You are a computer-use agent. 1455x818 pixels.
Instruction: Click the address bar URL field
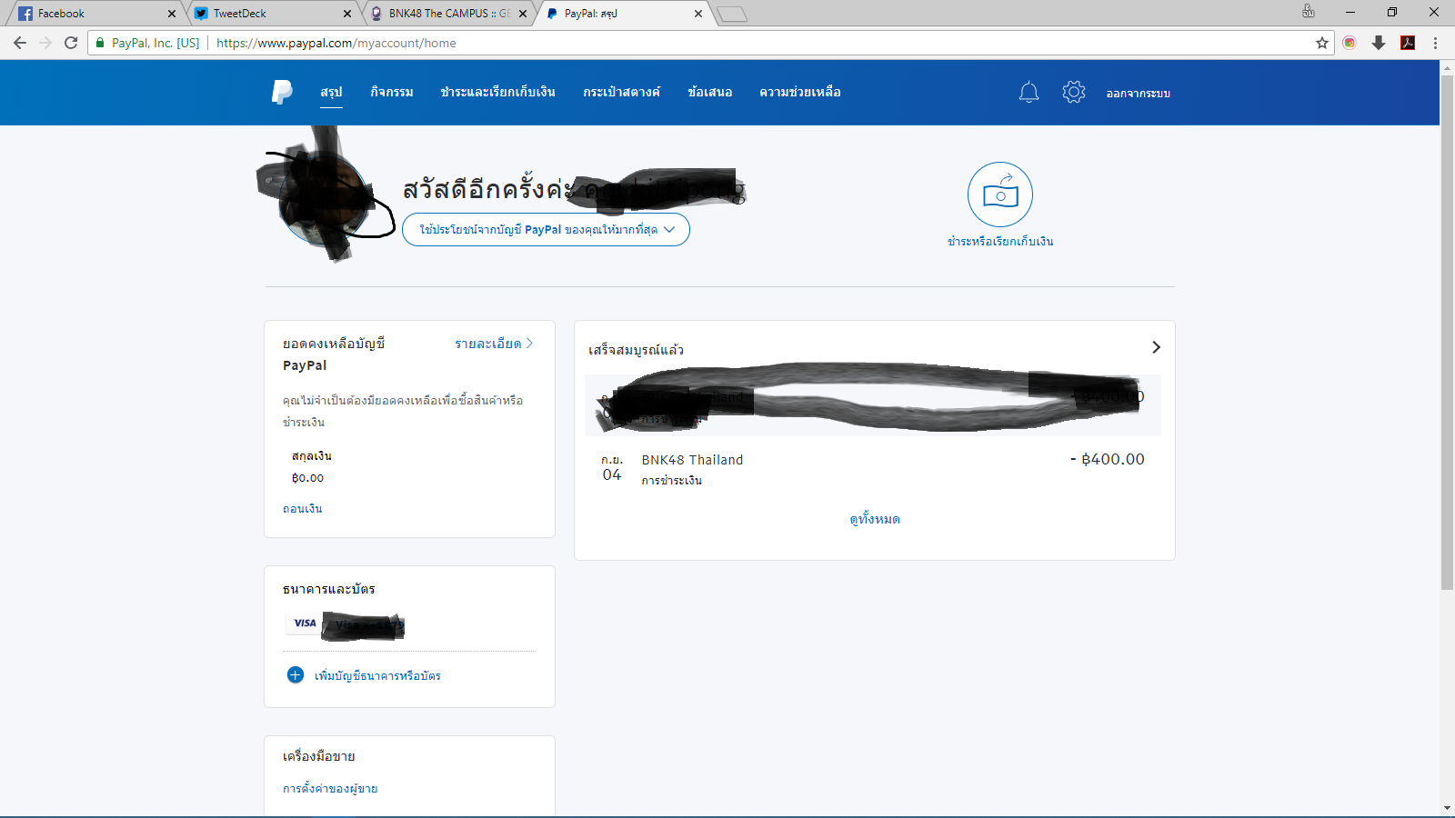[709, 43]
